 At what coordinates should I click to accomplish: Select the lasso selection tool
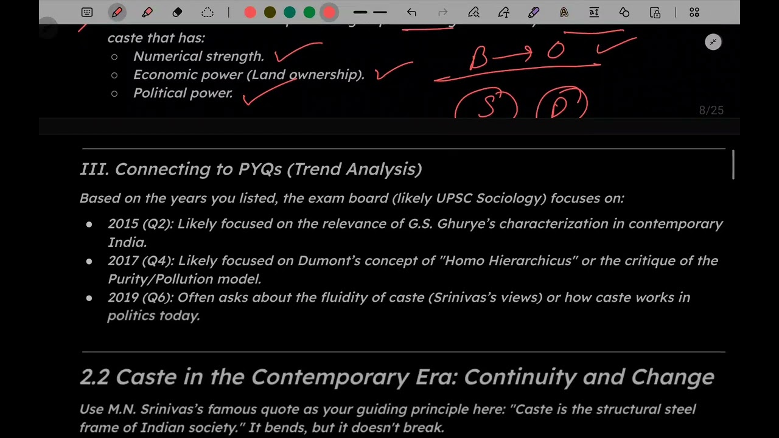click(208, 12)
